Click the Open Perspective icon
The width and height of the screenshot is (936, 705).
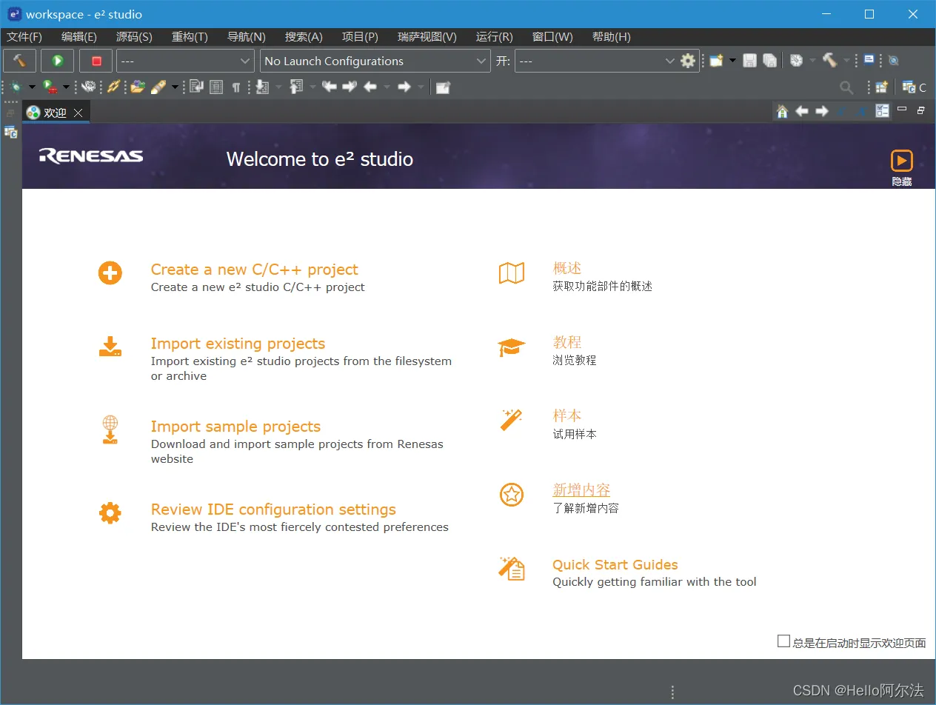pos(881,87)
